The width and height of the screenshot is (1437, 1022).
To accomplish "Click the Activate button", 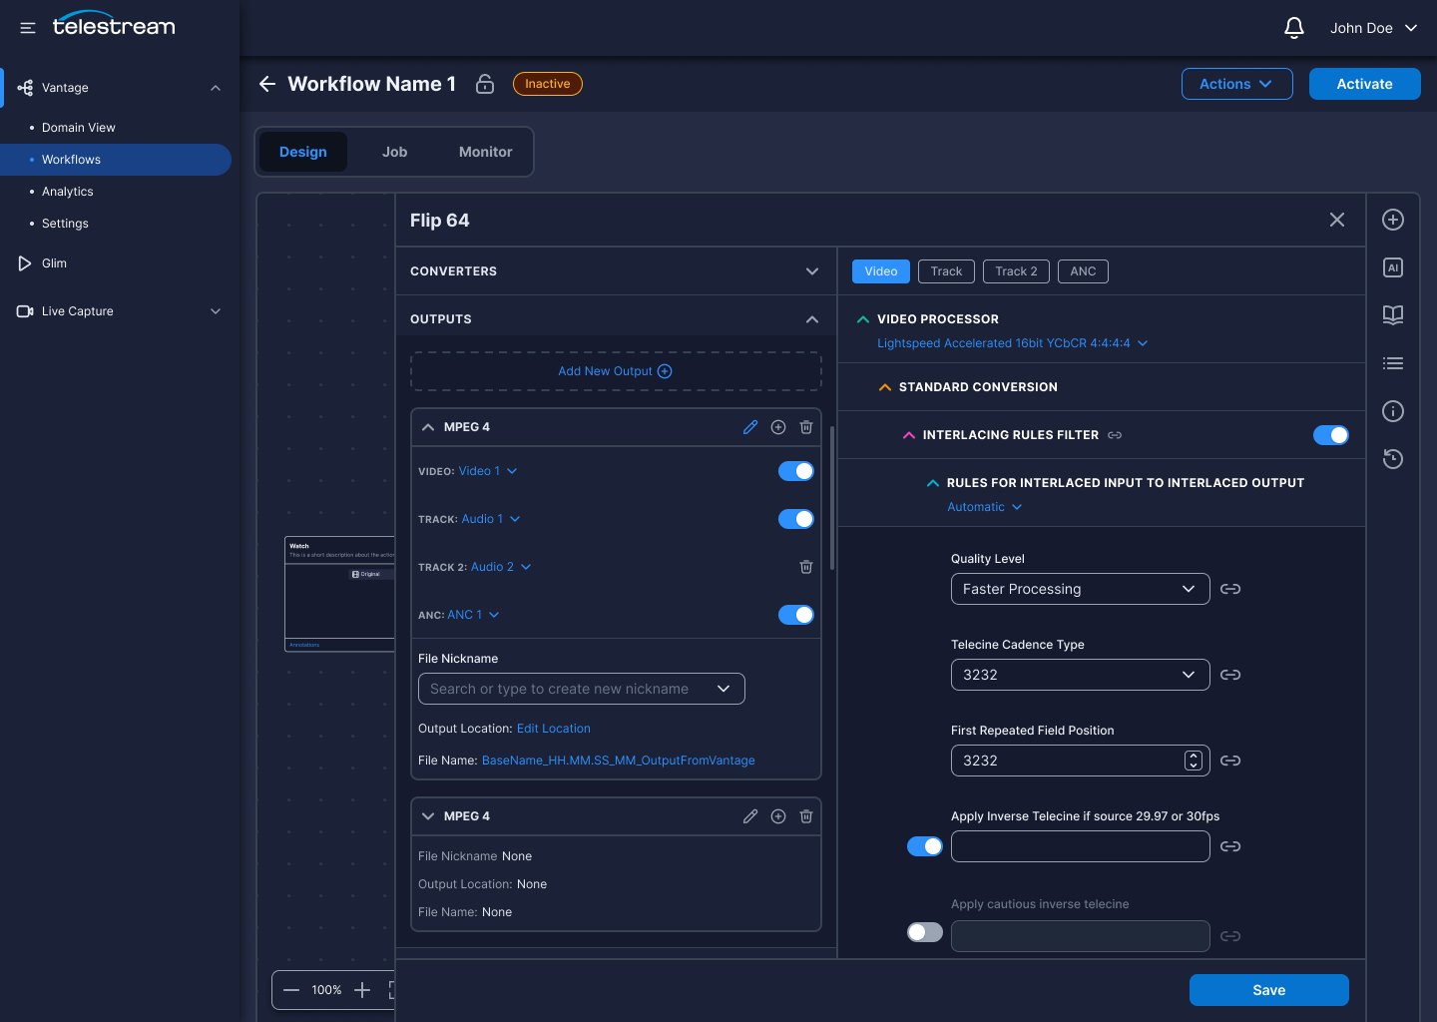I will pos(1365,84).
